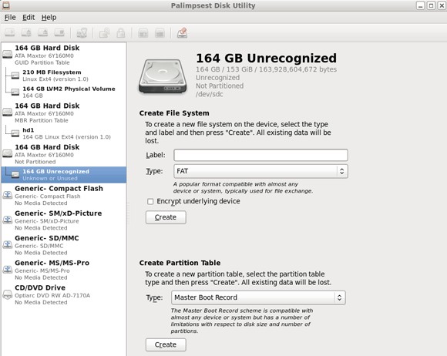
Task: Select the MBR Partition Table hard disk icon
Action: click(8, 112)
